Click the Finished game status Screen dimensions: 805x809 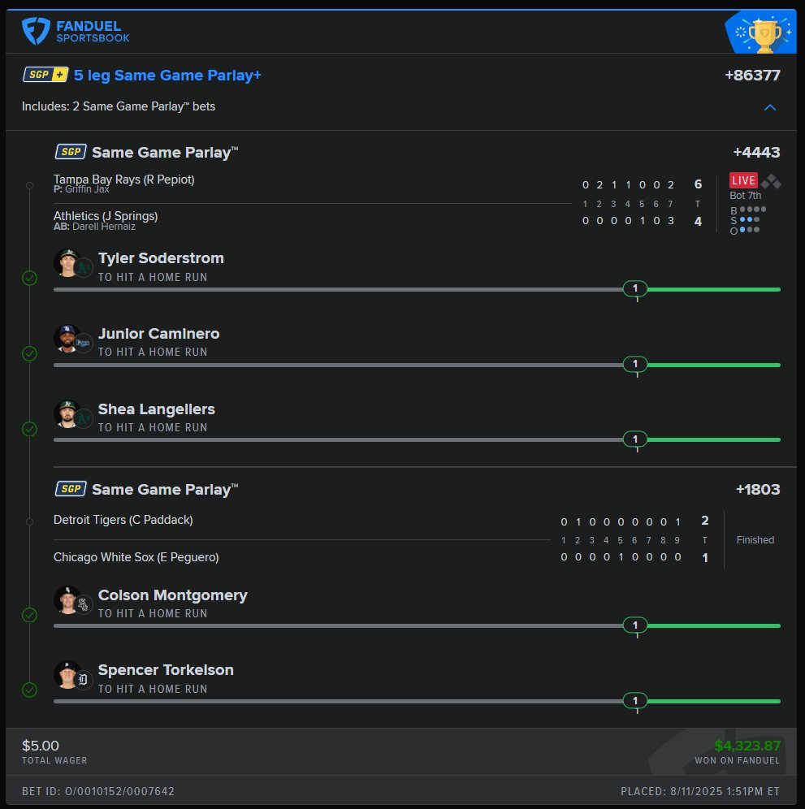tap(755, 539)
